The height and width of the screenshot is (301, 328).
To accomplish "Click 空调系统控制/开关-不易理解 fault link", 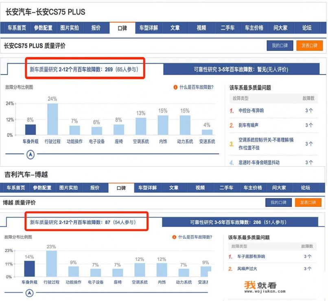I will (266, 144).
